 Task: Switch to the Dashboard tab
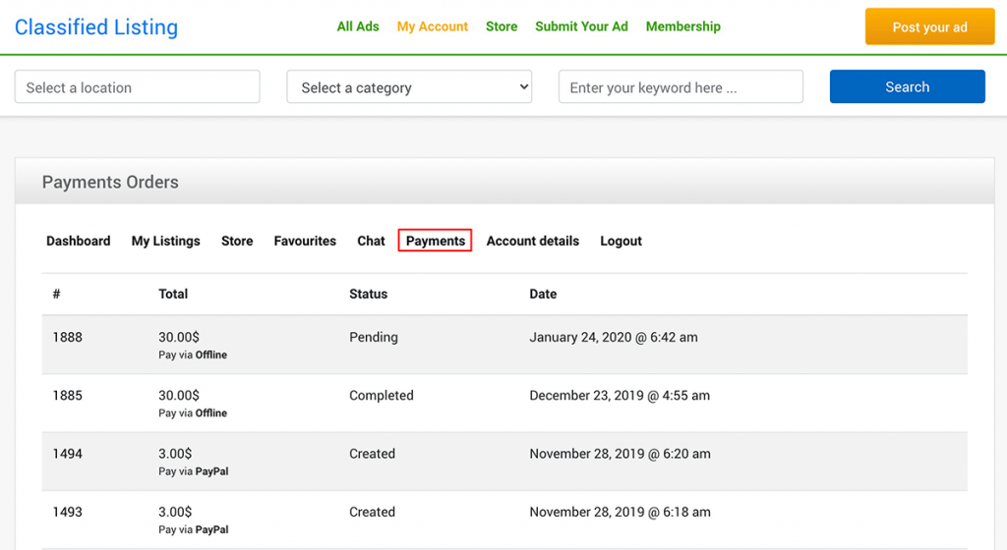(x=79, y=241)
